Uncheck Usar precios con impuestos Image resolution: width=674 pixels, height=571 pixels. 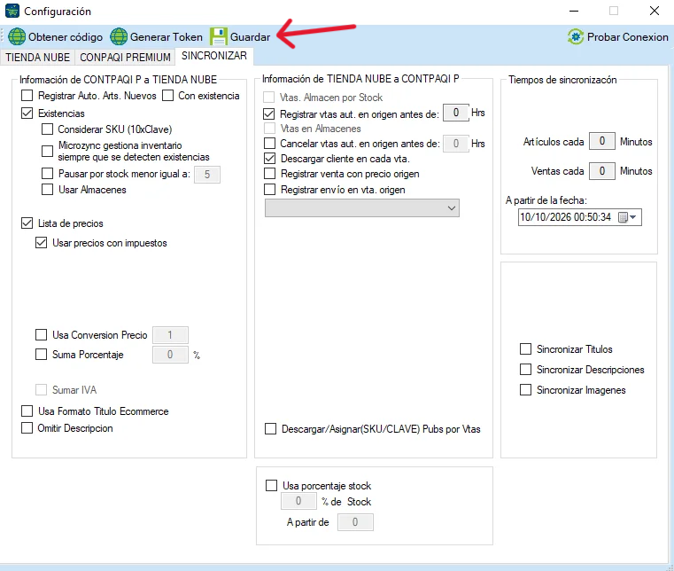click(42, 243)
